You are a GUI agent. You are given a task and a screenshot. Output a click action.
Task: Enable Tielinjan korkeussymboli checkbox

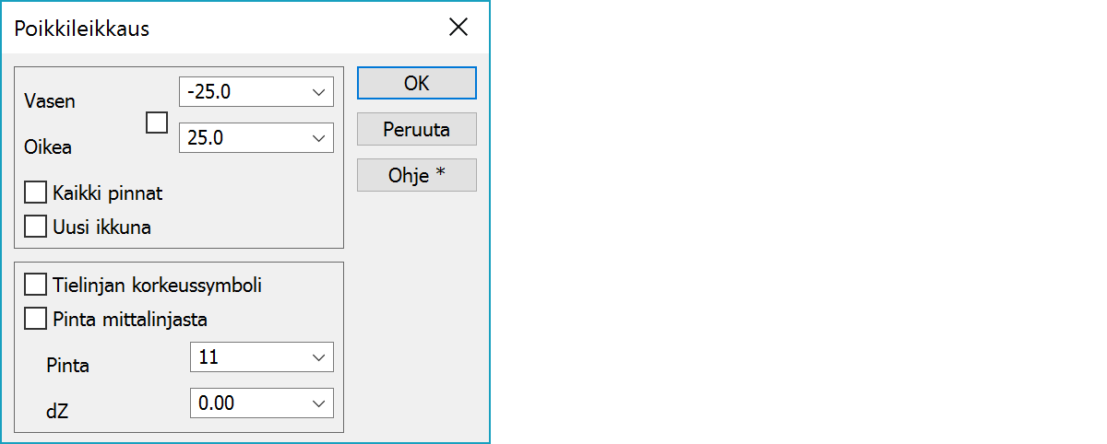[35, 285]
